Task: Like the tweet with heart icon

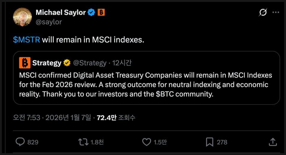Action: pyautogui.click(x=147, y=142)
